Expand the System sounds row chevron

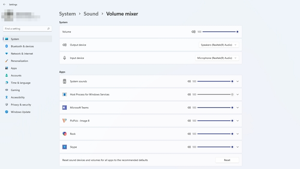click(237, 82)
